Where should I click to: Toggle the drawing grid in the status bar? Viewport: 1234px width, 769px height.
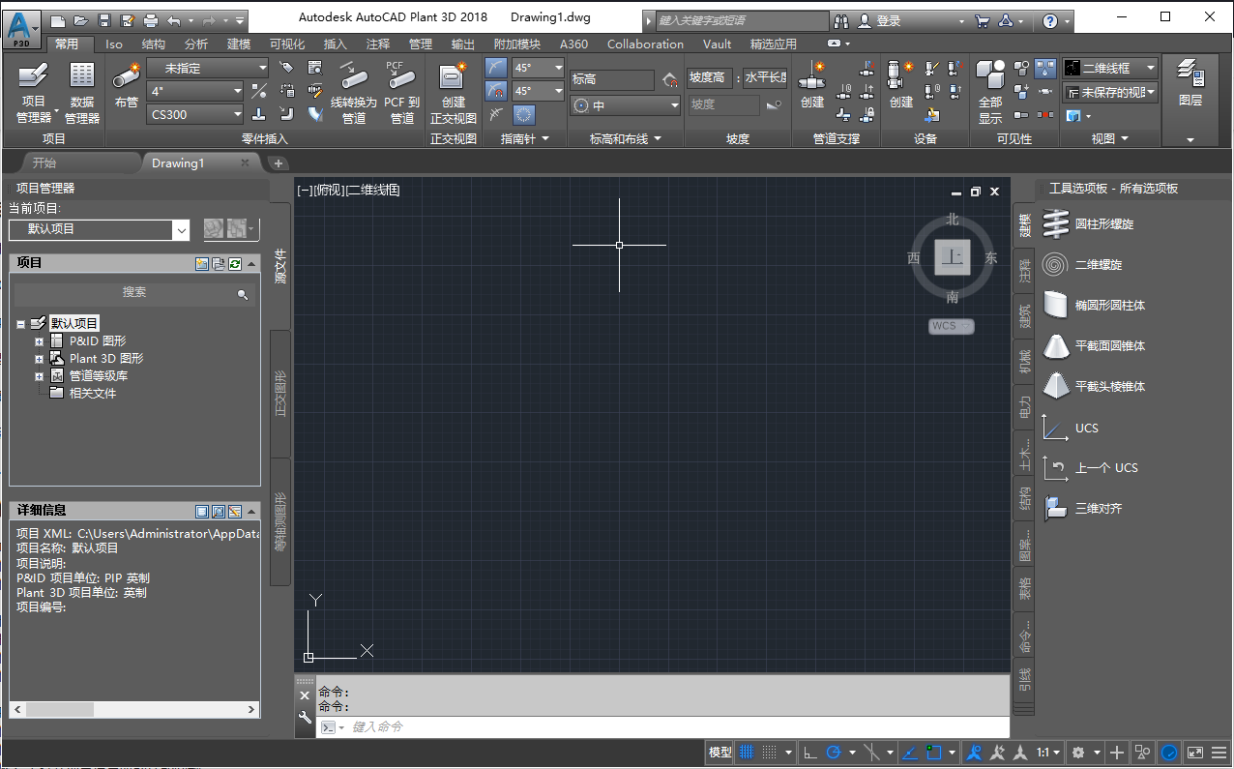[x=745, y=752]
